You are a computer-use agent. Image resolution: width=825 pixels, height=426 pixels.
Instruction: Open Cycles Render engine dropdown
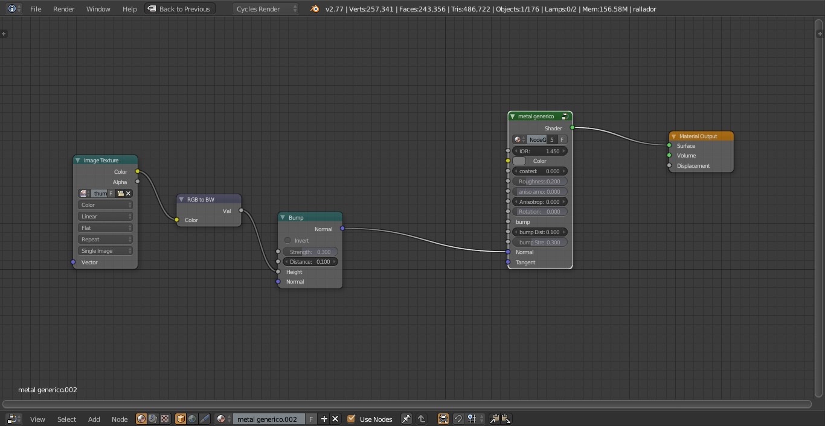click(x=266, y=9)
